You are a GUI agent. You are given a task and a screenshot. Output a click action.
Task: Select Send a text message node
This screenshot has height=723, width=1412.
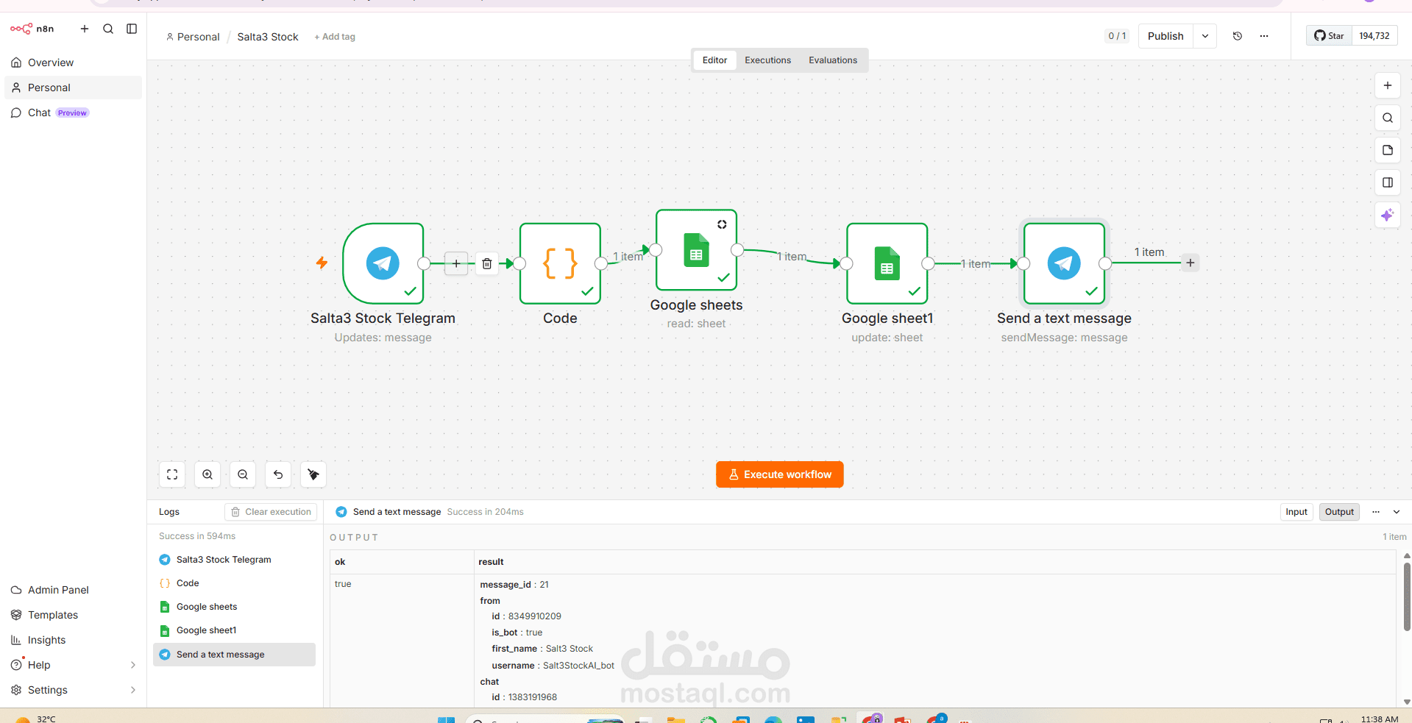click(x=1064, y=263)
